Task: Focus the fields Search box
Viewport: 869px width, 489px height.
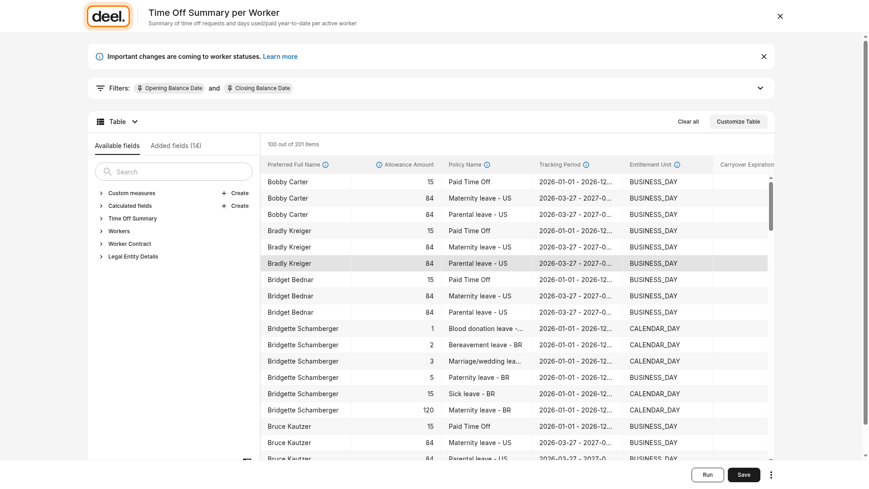Action: click(x=174, y=172)
